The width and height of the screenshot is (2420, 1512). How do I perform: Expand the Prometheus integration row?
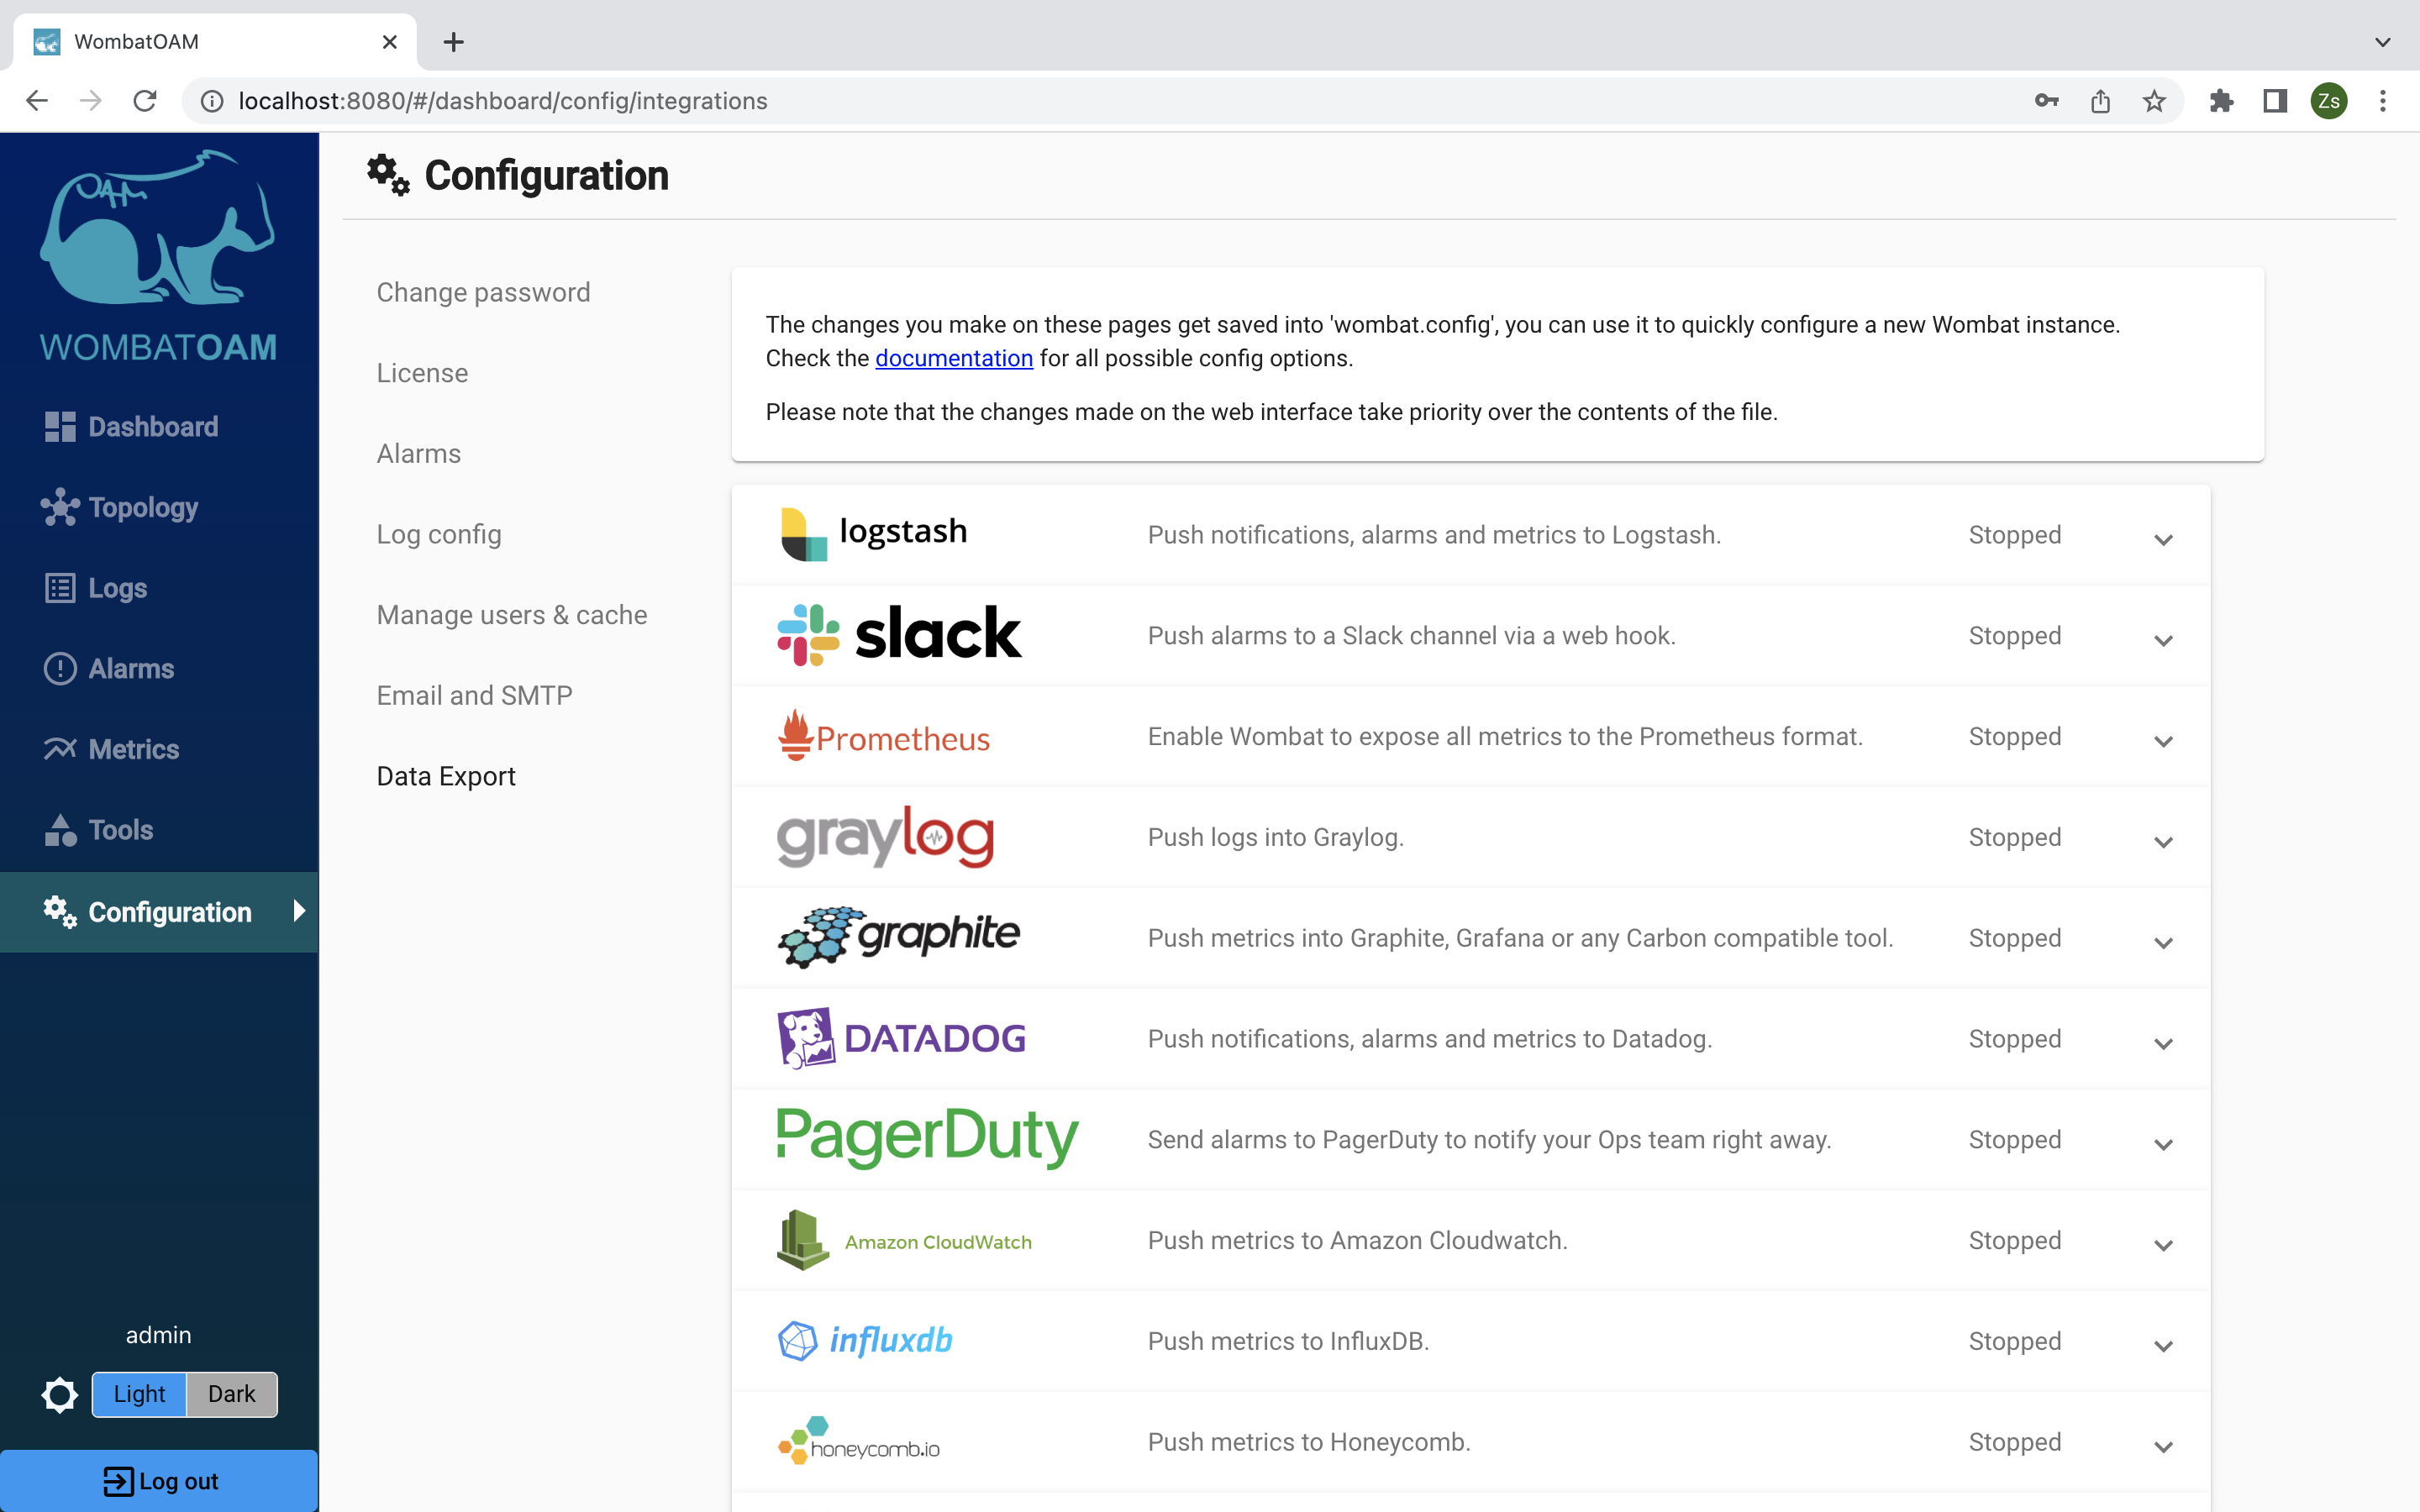coord(2163,741)
